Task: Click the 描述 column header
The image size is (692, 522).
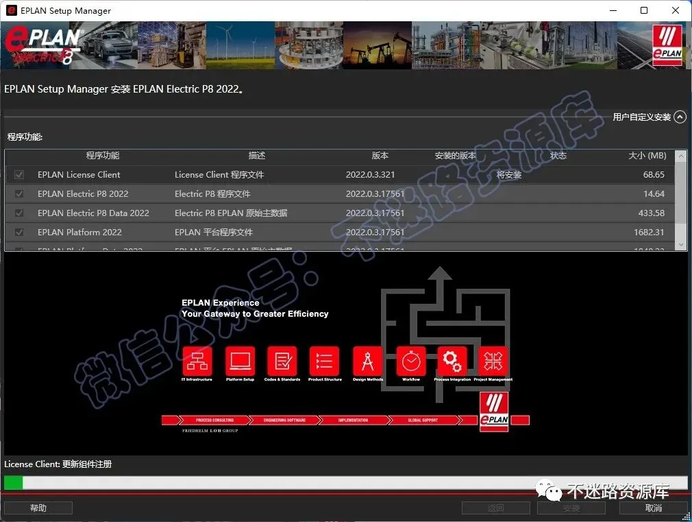Action: click(x=256, y=156)
